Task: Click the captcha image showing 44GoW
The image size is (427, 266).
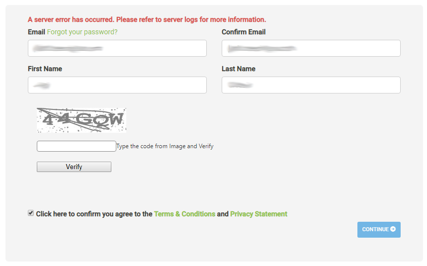Action: [x=82, y=120]
